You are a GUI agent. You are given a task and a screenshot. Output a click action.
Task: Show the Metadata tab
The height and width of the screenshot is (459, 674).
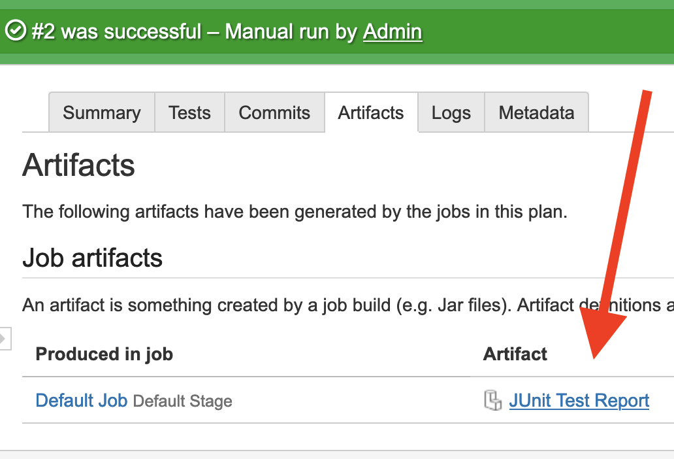tap(536, 112)
